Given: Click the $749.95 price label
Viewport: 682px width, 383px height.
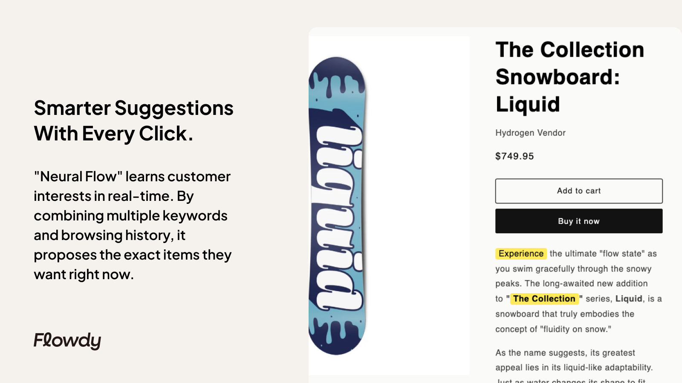Looking at the screenshot, I should [x=514, y=156].
